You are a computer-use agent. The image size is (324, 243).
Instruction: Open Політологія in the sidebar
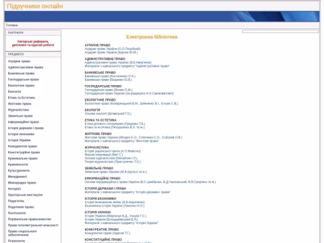pyautogui.click(x=17, y=213)
